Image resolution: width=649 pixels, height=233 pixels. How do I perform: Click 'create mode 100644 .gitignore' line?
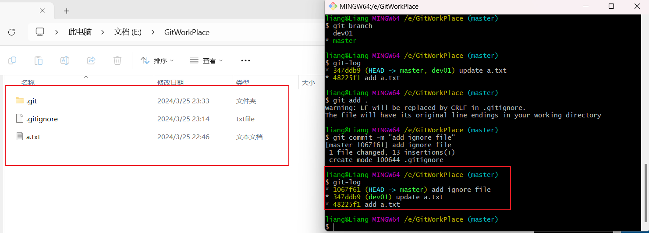[x=386, y=160]
